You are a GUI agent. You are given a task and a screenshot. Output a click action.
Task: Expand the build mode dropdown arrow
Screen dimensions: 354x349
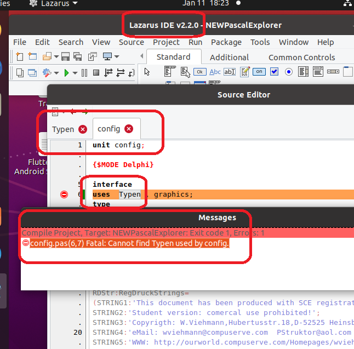[x=56, y=73]
